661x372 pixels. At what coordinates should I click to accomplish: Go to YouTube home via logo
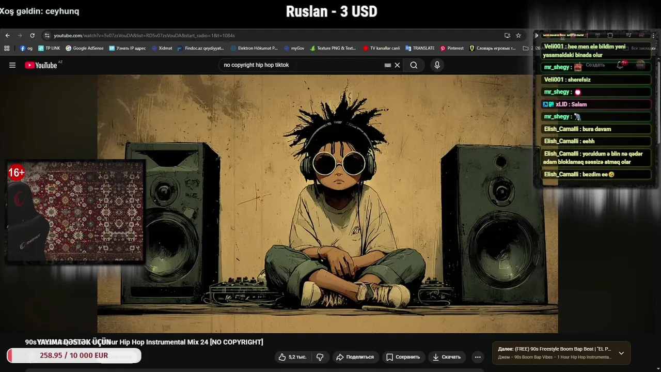point(41,65)
